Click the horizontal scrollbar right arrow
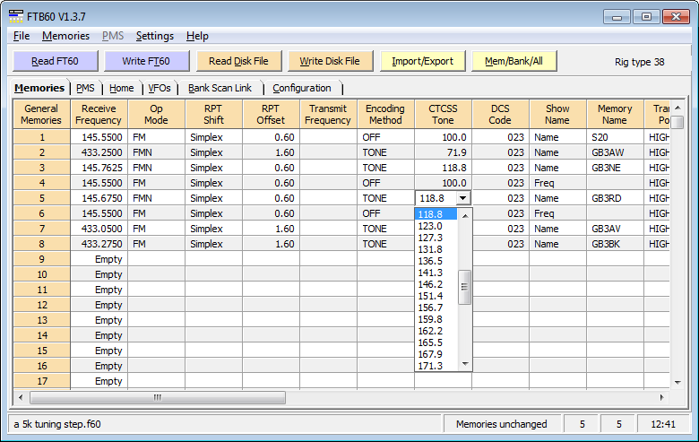This screenshot has height=442, width=699. [663, 397]
